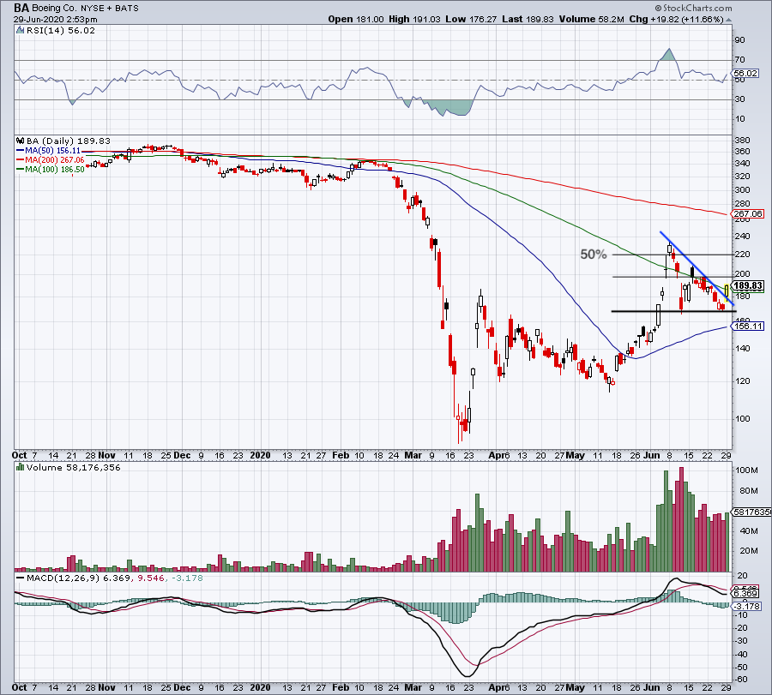Click the bold BA ticker symbol
Image resolution: width=772 pixels, height=695 pixels.
tap(21, 8)
